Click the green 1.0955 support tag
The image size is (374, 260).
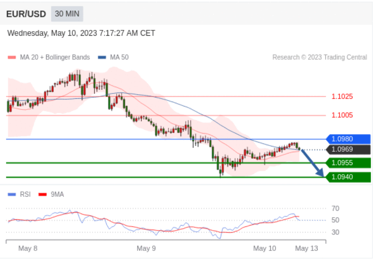pyautogui.click(x=348, y=163)
